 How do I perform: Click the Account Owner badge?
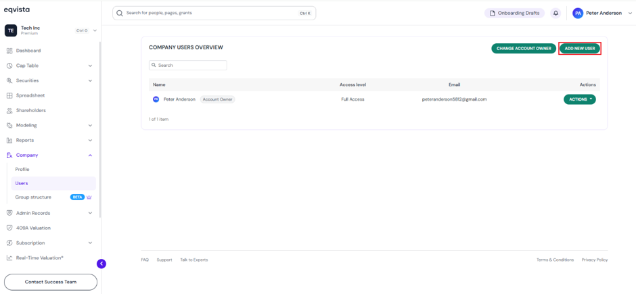pyautogui.click(x=217, y=99)
